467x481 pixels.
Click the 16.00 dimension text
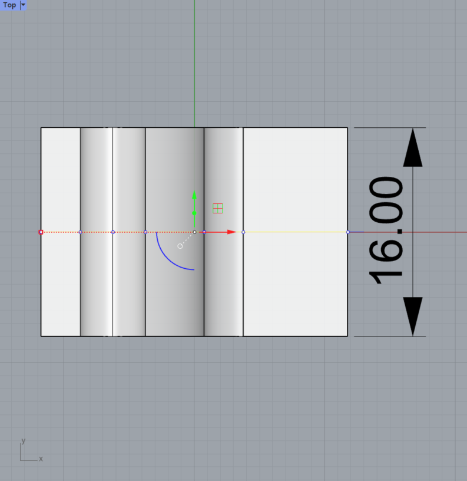coord(386,230)
